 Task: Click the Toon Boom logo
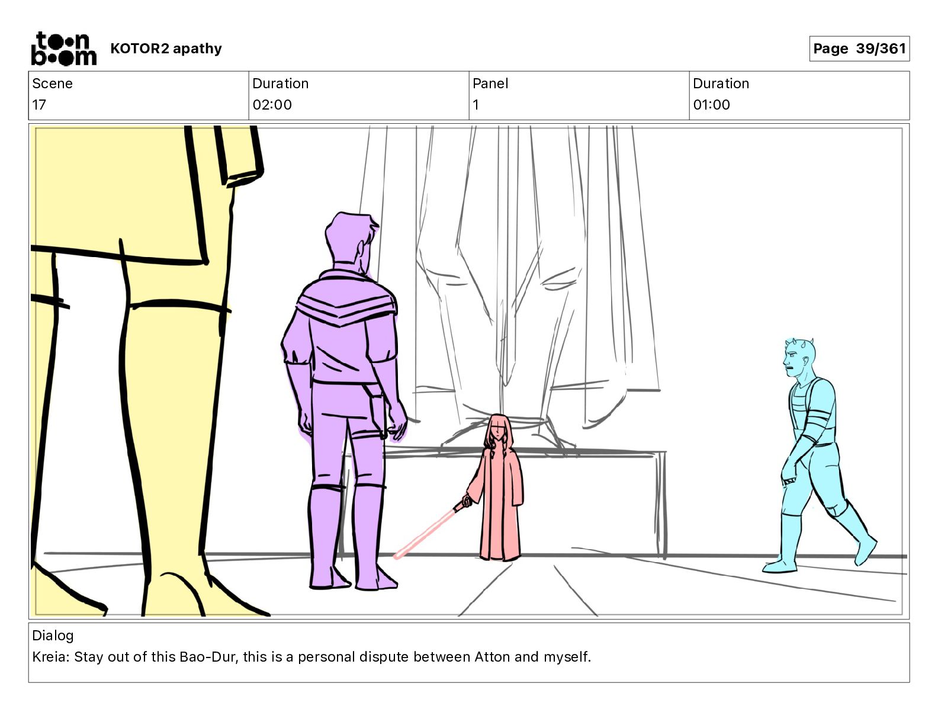(63, 49)
